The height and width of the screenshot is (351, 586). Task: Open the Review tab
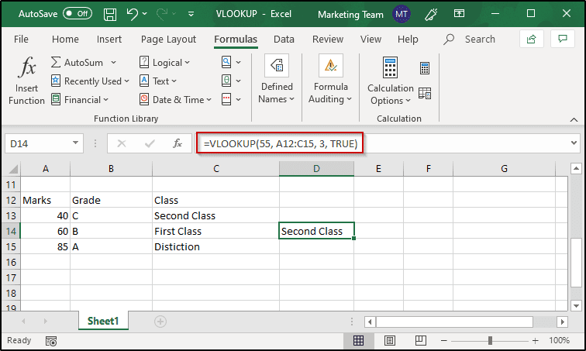tap(328, 40)
